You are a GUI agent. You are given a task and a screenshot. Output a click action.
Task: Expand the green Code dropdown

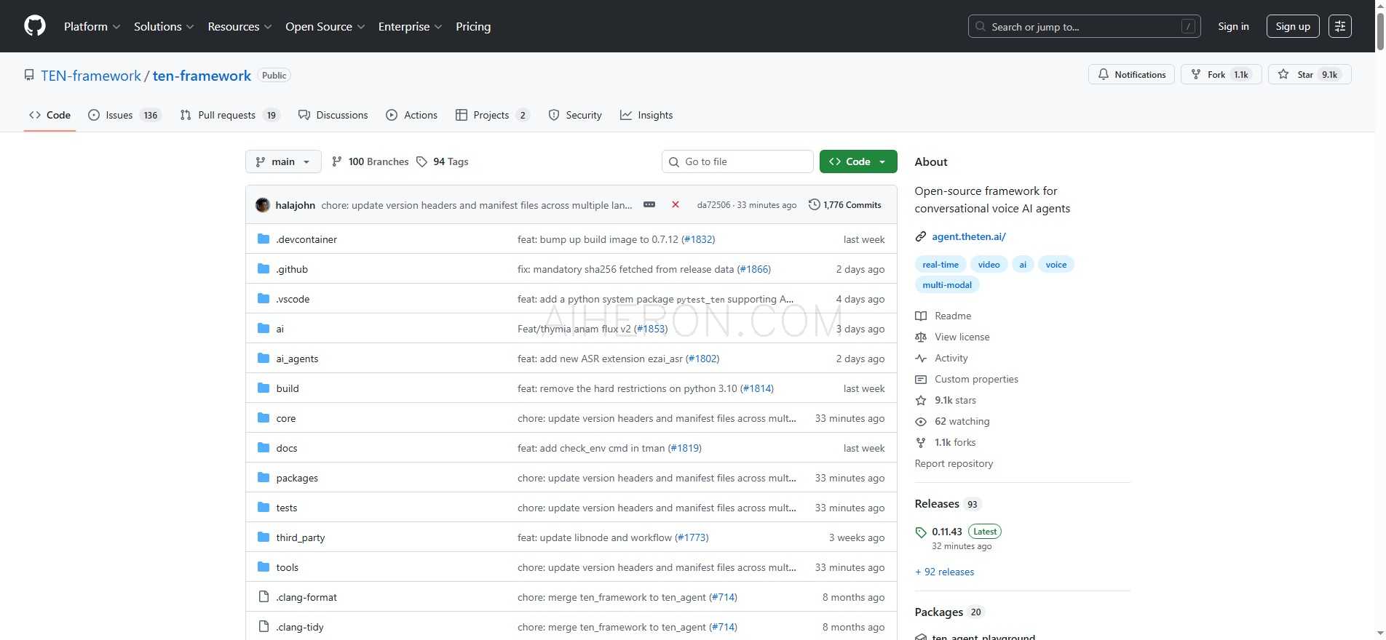tap(858, 161)
